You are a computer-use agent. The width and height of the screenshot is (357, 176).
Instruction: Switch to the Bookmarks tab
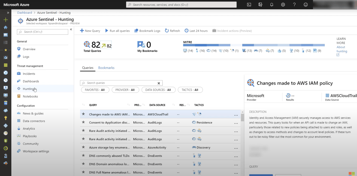[106, 68]
